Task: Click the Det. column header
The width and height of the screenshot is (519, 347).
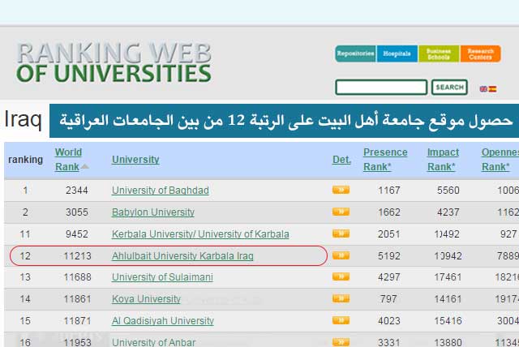Action: coord(341,160)
